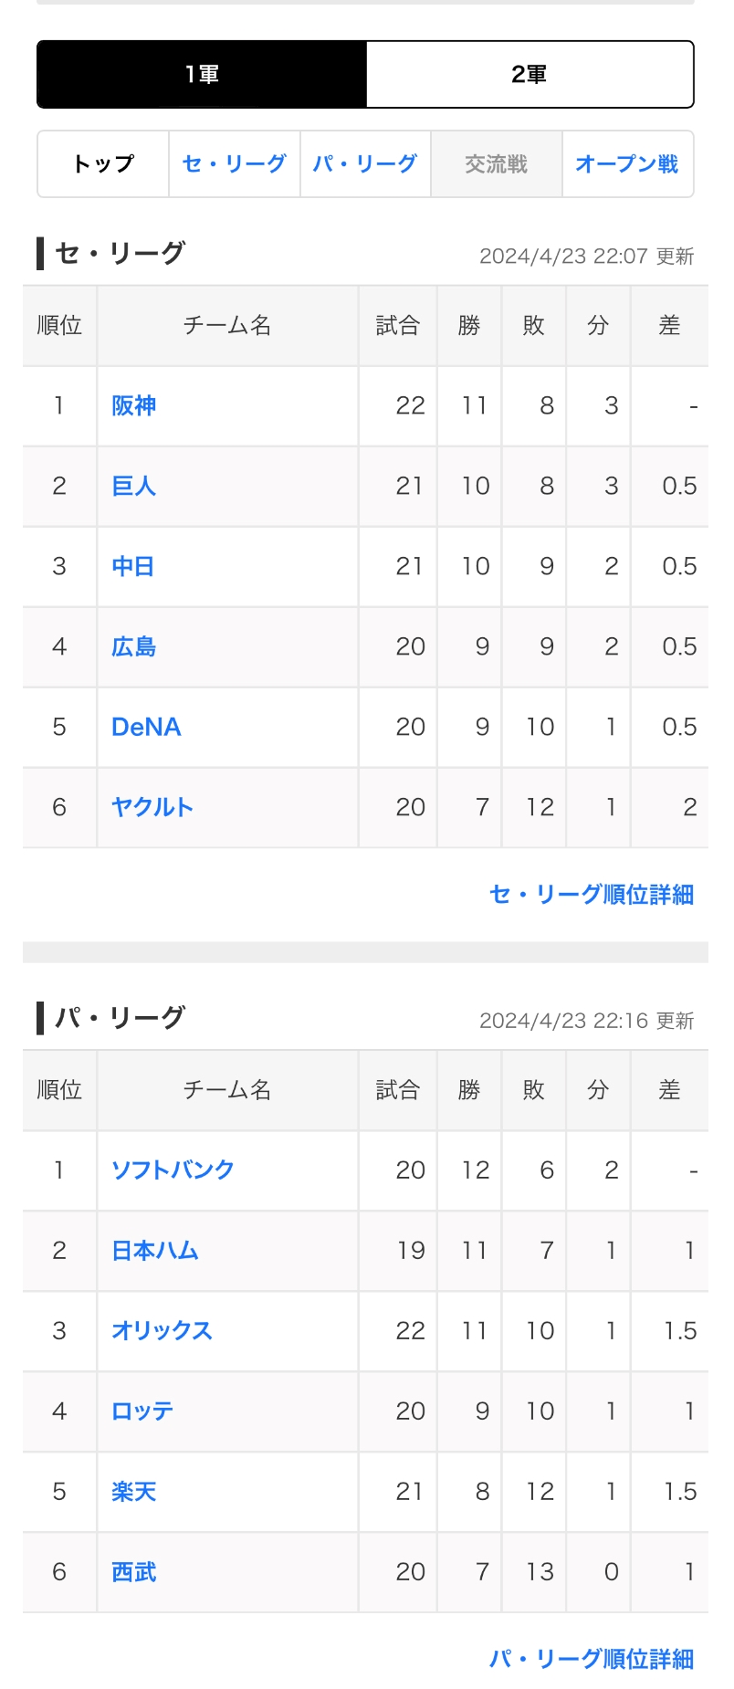734x1689 pixels.
Task: Open the 巨人 team link
Action: point(134,486)
